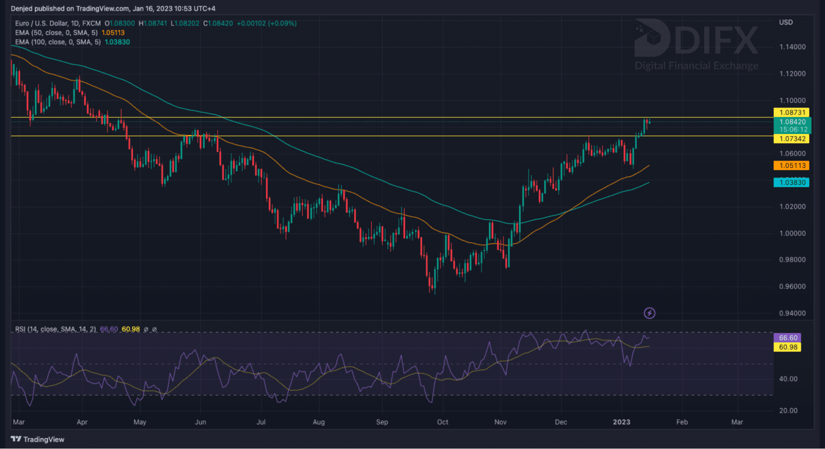
Task: Click the purple lightning bolt event icon
Action: click(649, 313)
